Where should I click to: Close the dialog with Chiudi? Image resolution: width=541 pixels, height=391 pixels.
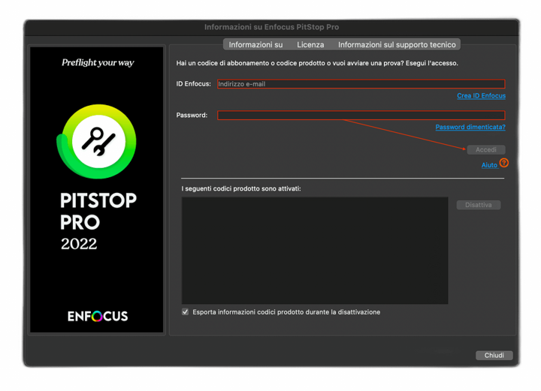coord(494,356)
